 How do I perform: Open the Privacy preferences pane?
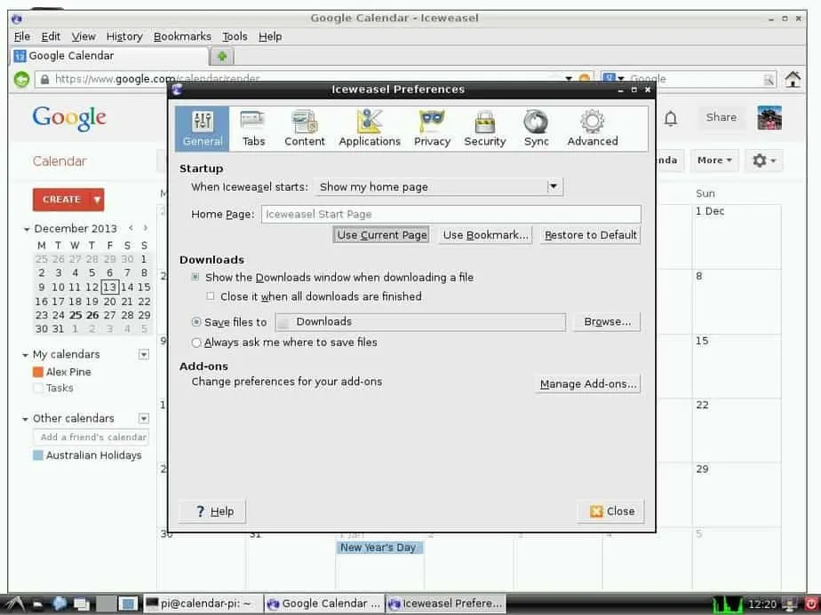tap(432, 129)
